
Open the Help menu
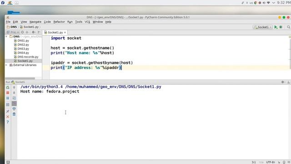108,22
